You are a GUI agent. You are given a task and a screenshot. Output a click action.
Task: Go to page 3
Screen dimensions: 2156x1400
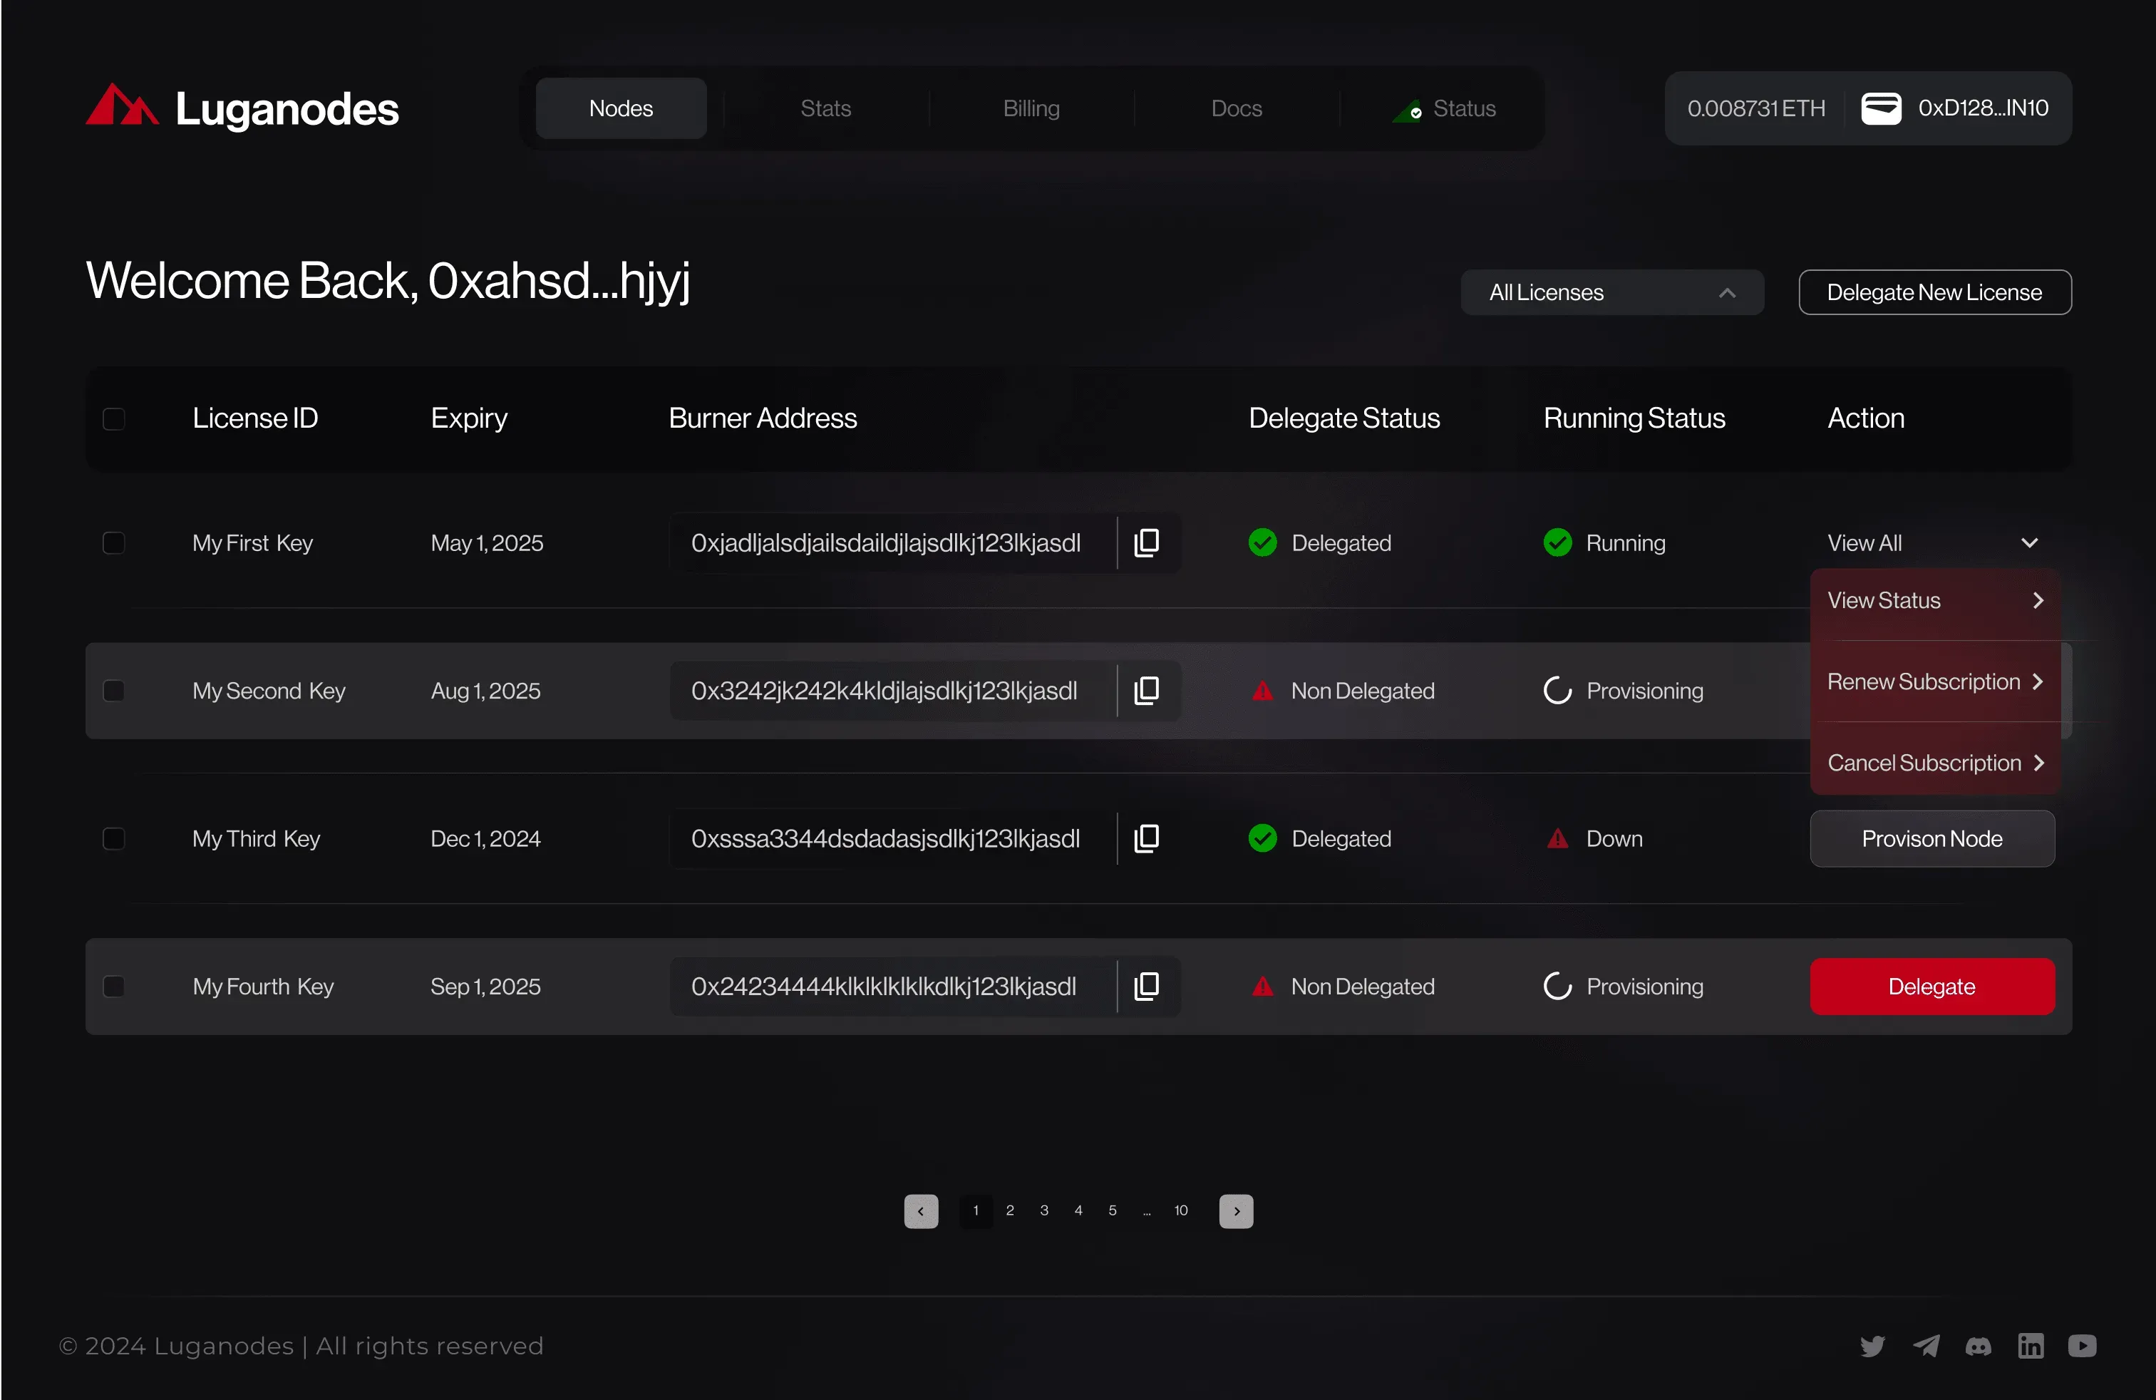pyautogui.click(x=1044, y=1210)
